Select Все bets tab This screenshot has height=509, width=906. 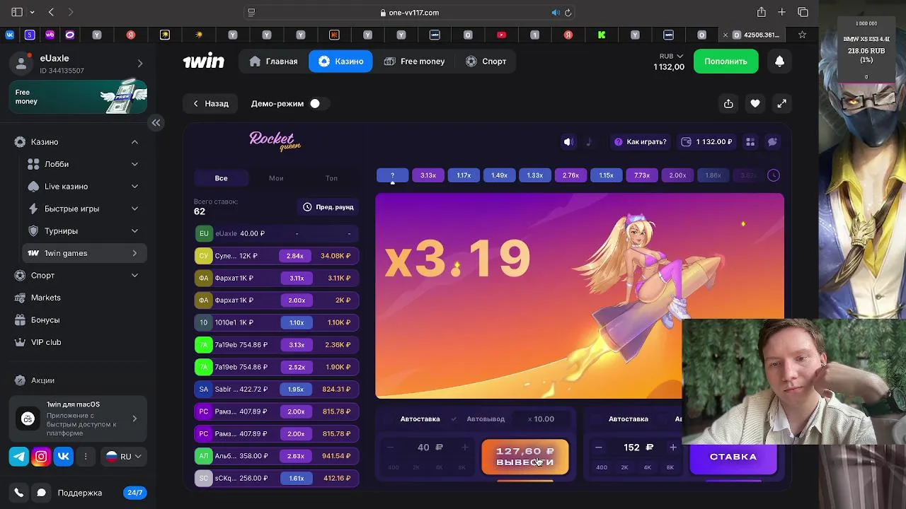(x=222, y=178)
